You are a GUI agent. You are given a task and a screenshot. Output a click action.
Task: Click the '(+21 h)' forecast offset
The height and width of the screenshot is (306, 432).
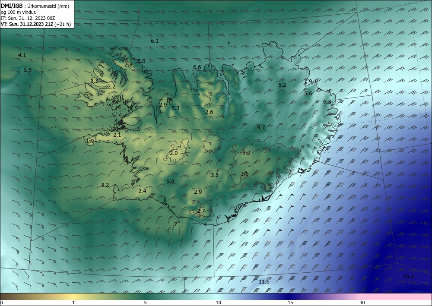pos(63,24)
